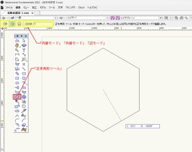This screenshot has height=152, width=192.
Task: Select the regular polygon tool
Action: 17,97
